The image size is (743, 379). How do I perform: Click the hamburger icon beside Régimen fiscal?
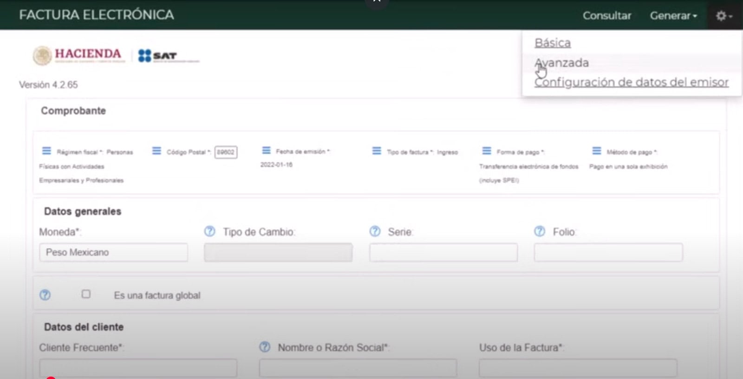click(46, 151)
